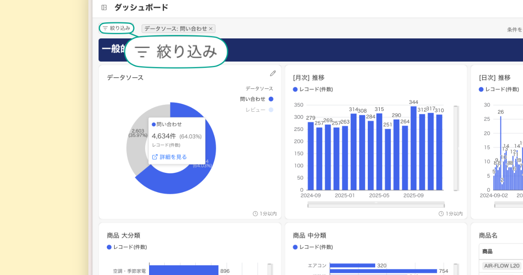Click the monthly bar labeled 251
Viewport: 523px width, 275px height.
[x=388, y=160]
